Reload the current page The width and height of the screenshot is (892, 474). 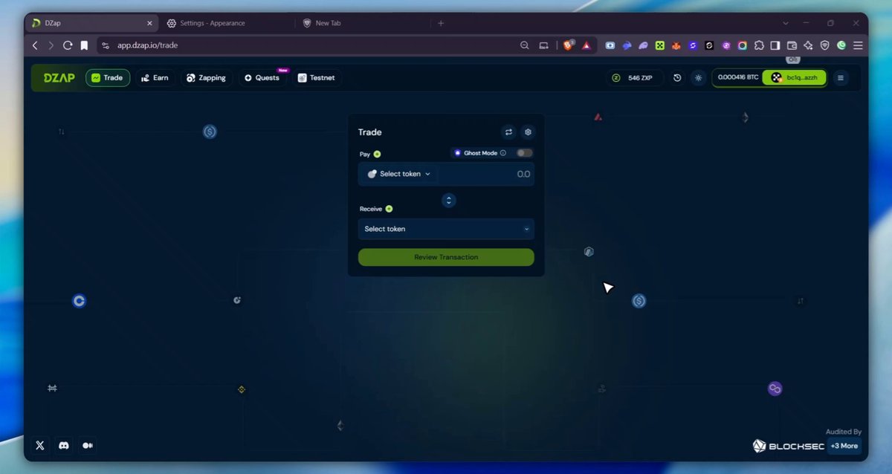[x=68, y=45]
